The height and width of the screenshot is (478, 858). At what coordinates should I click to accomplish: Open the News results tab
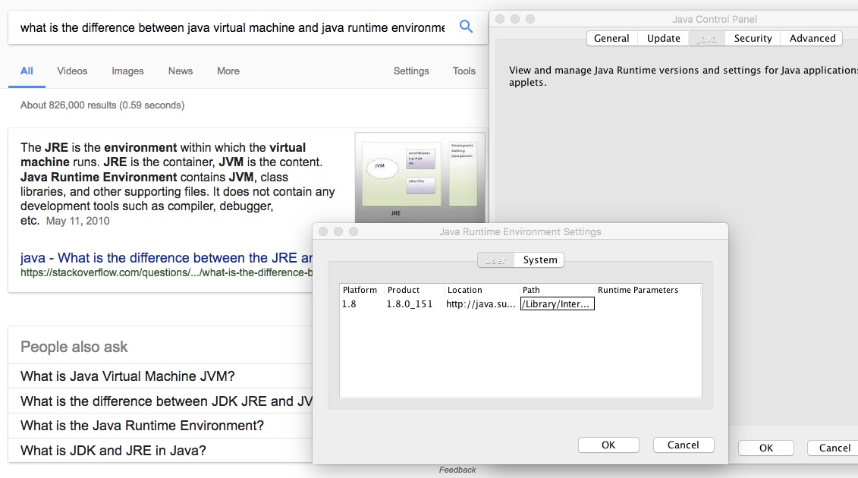coord(181,71)
